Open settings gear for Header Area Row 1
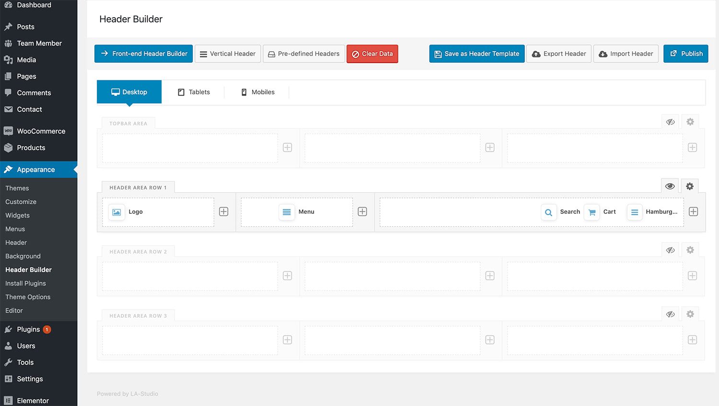719x406 pixels. [x=690, y=186]
